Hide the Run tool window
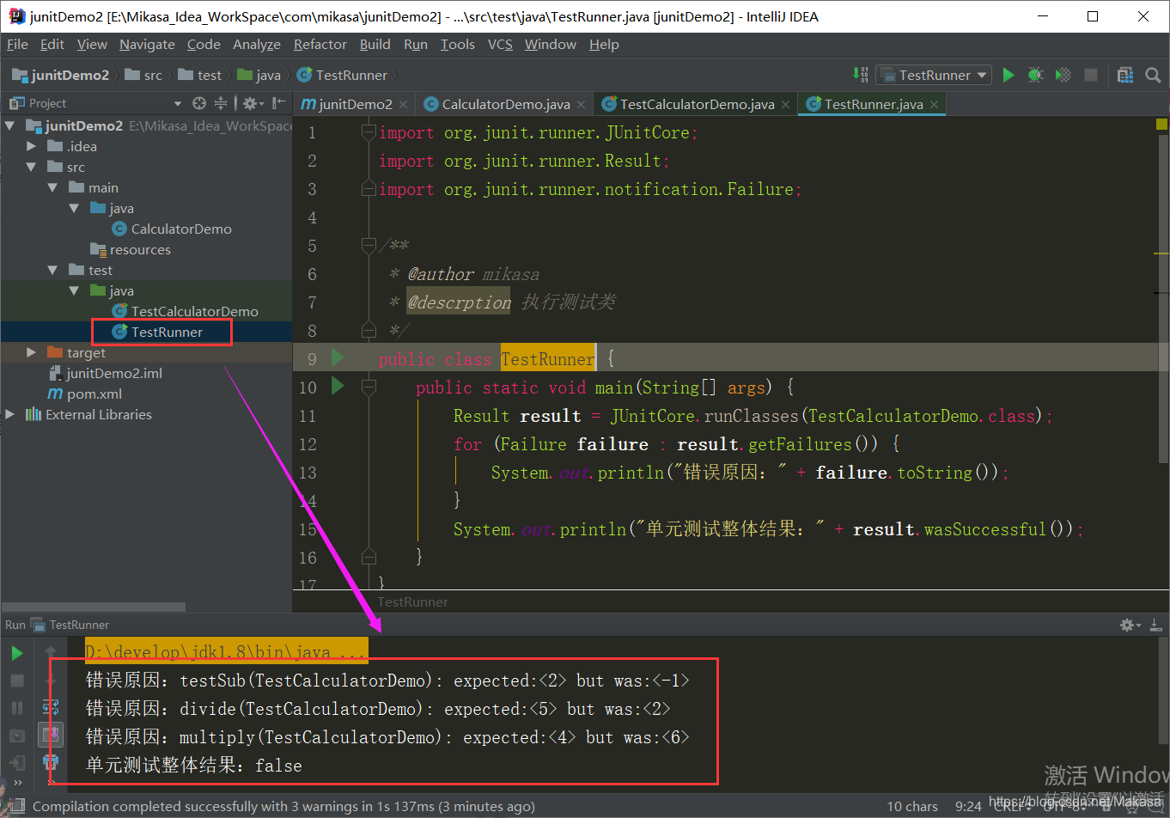This screenshot has height=818, width=1170. [x=1155, y=625]
